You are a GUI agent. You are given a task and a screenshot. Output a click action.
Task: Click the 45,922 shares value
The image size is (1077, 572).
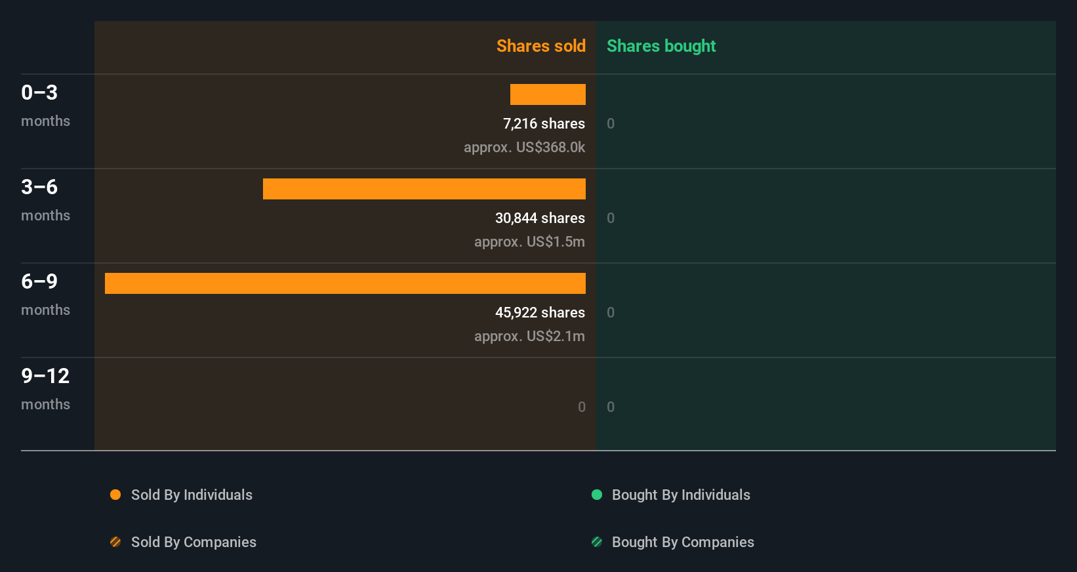coord(540,312)
